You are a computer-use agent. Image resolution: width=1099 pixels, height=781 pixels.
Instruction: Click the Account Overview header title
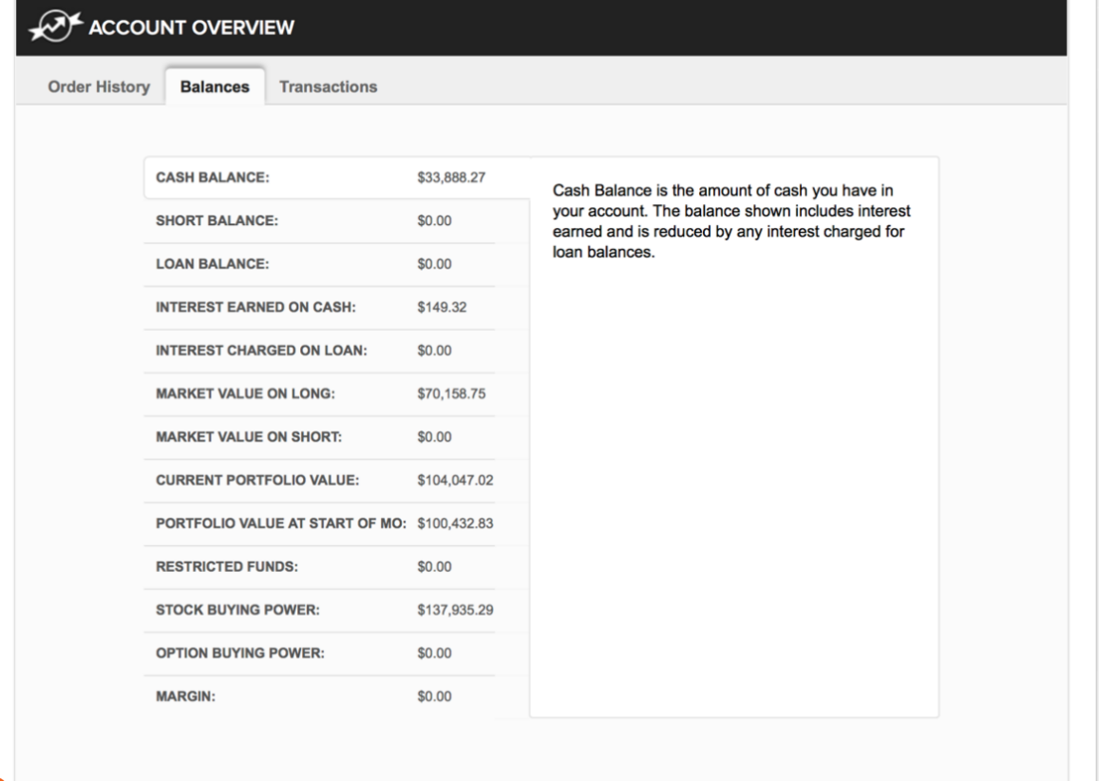coord(190,26)
